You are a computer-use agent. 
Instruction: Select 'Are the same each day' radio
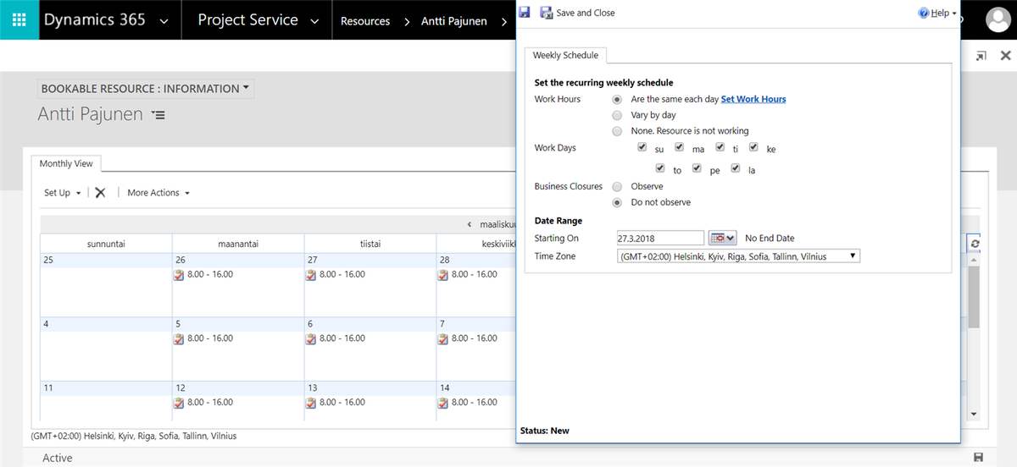click(617, 99)
